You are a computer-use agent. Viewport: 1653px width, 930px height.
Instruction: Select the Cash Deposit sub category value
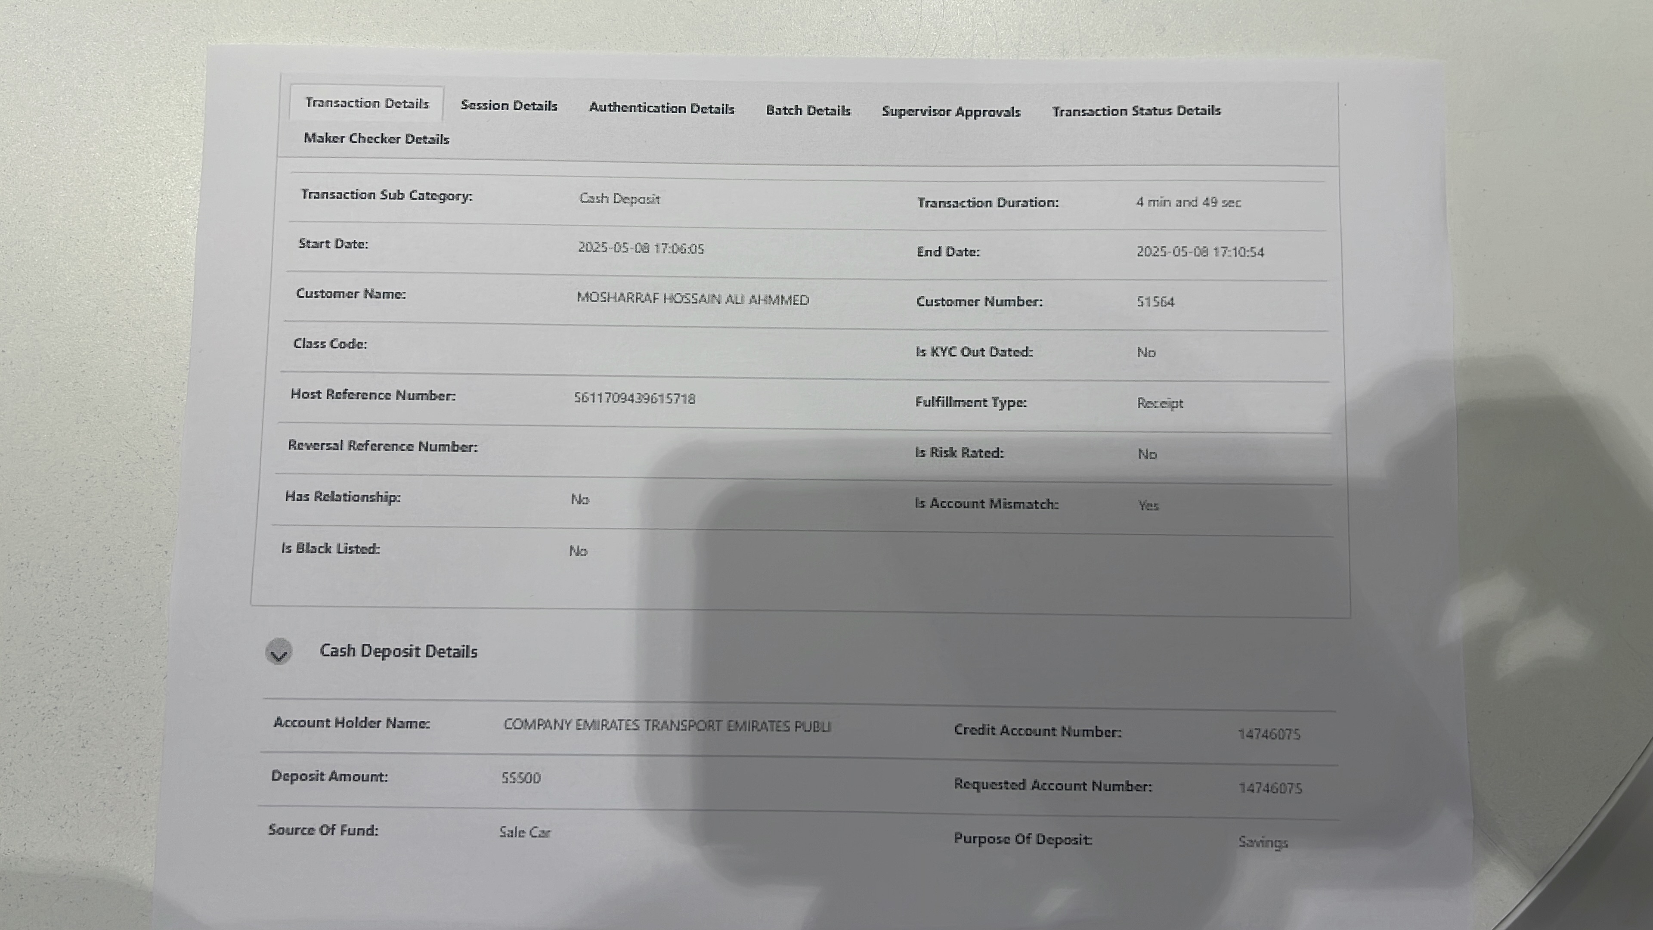click(619, 199)
